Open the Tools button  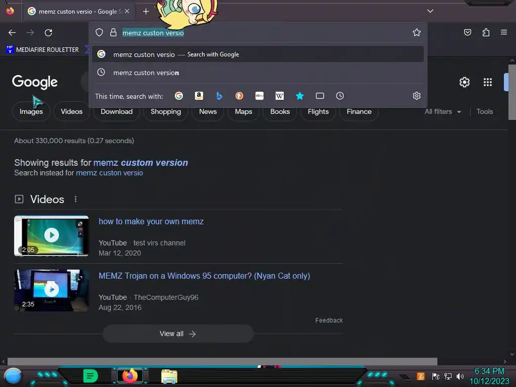[484, 111]
